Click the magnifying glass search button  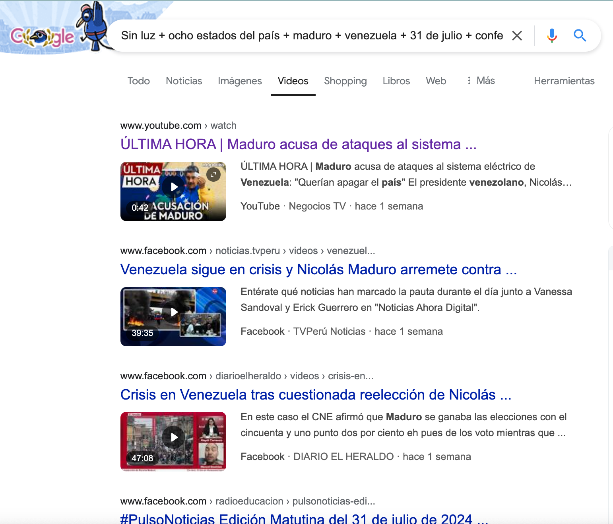pos(580,36)
